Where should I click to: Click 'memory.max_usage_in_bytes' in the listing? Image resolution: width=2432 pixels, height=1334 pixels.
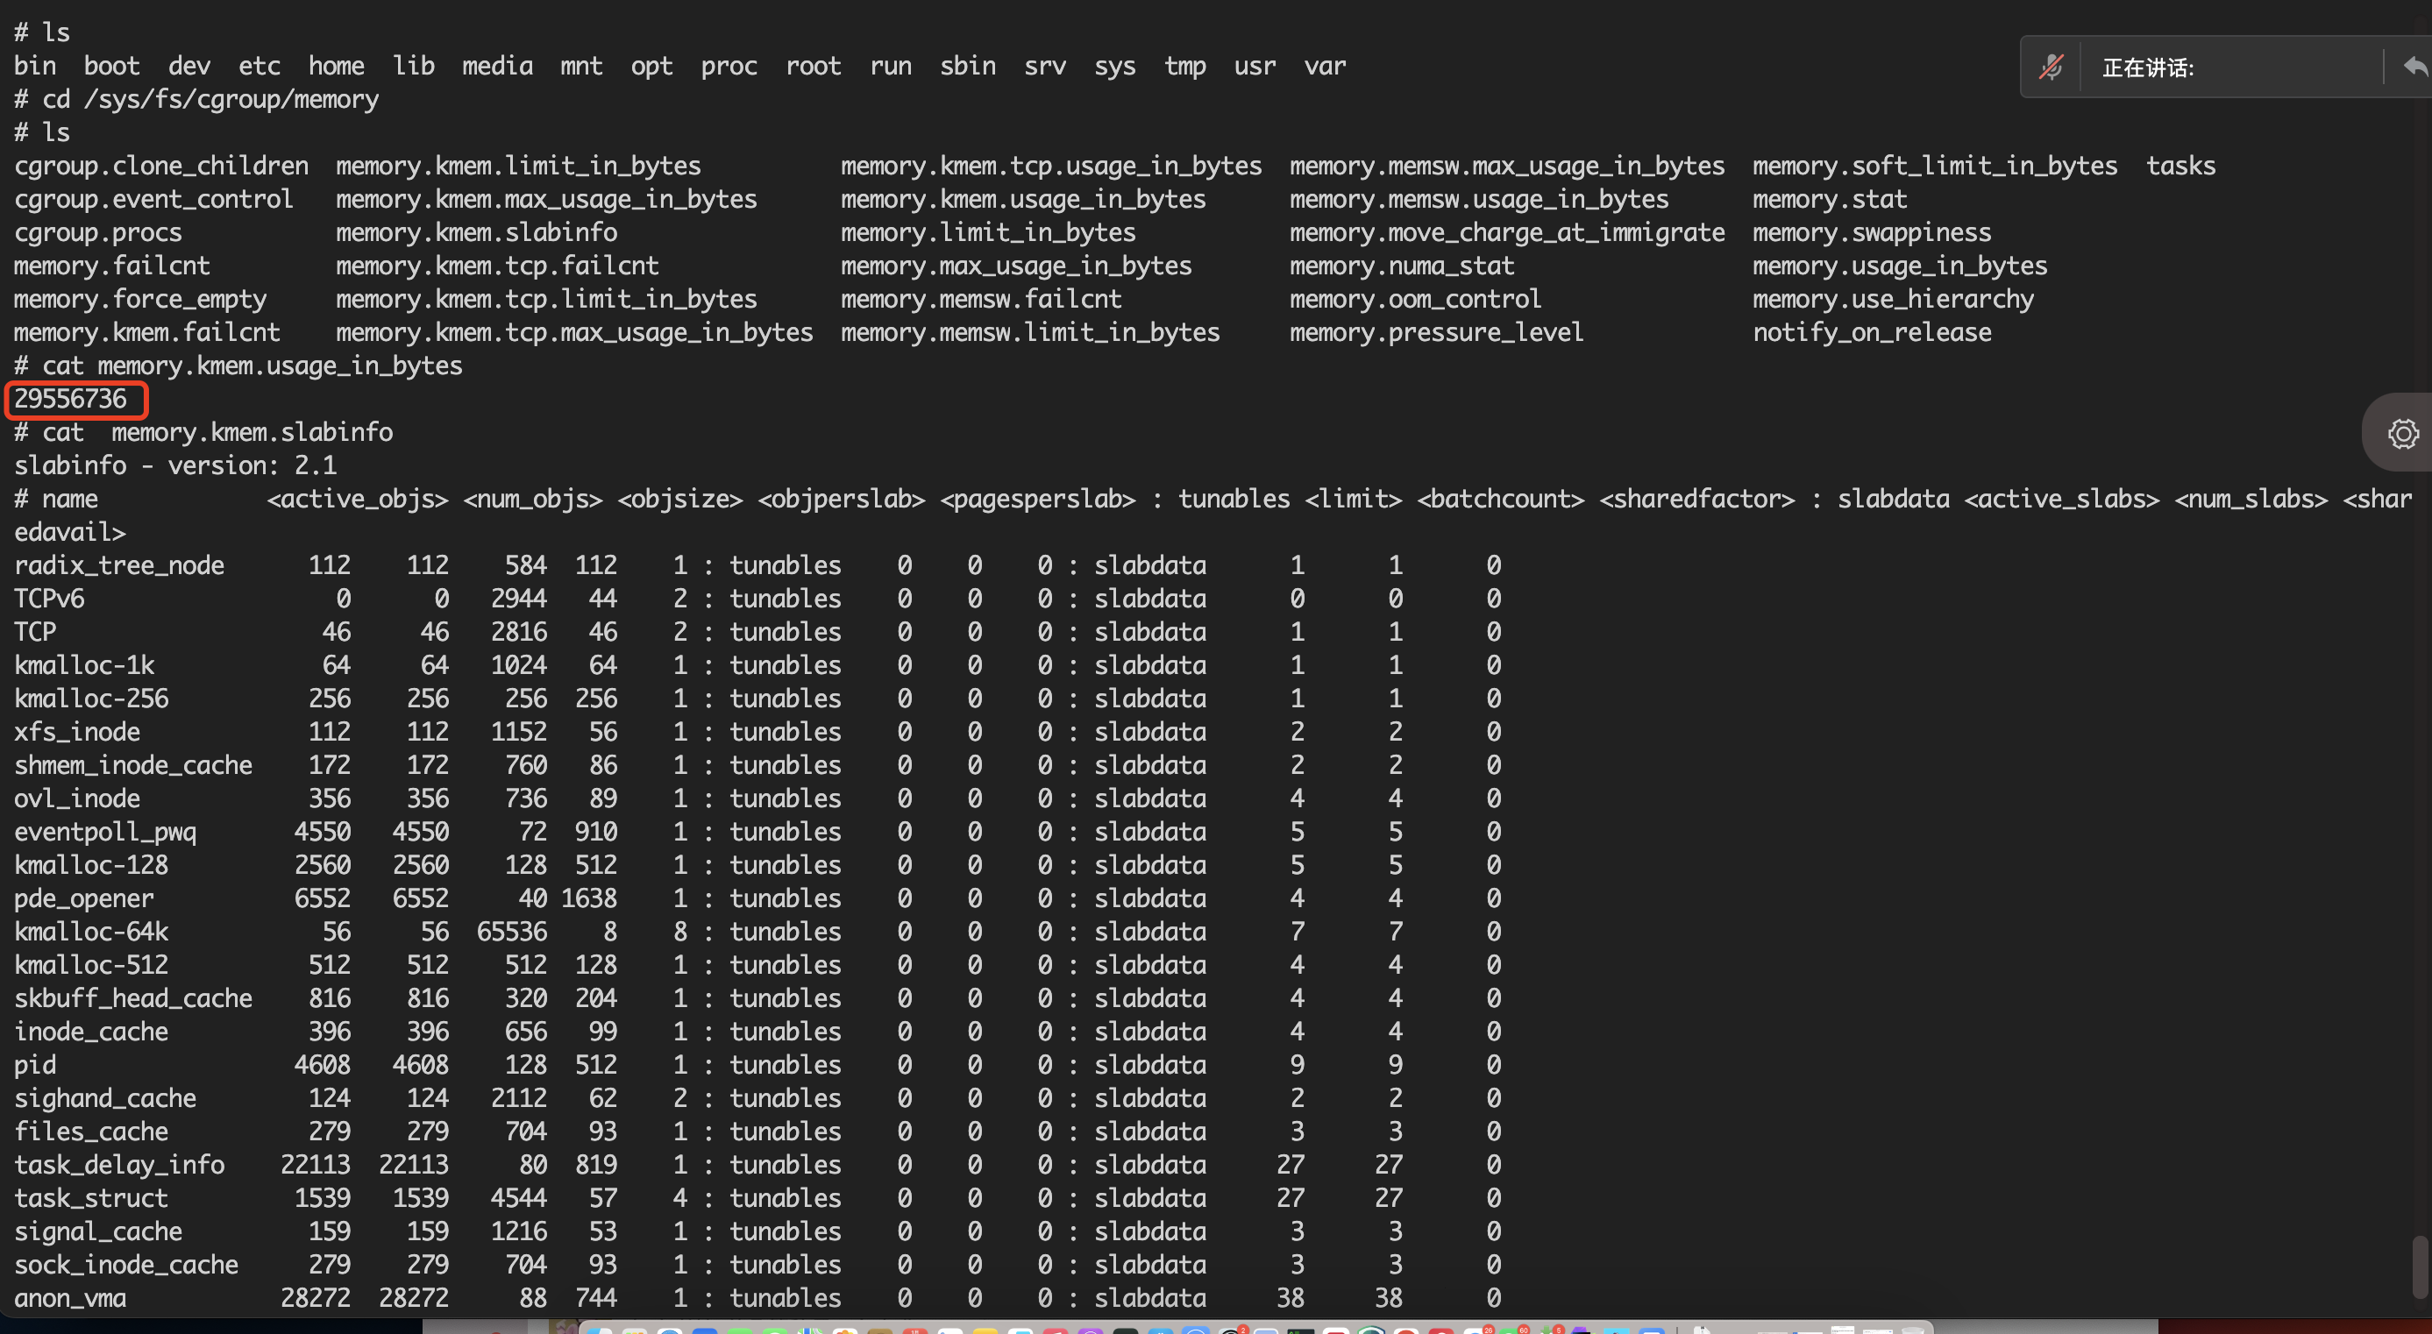[x=1017, y=266]
